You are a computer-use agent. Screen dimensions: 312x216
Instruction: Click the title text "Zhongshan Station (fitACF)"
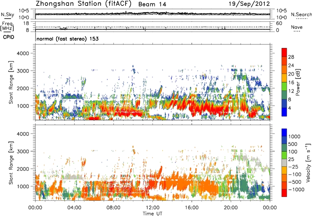point(83,4)
